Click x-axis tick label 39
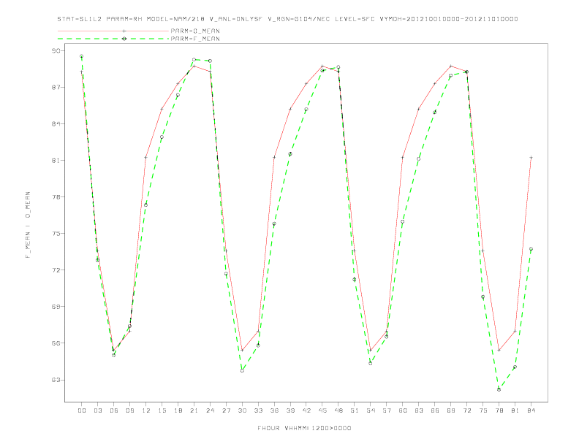This screenshot has height=447, width=579. [290, 410]
